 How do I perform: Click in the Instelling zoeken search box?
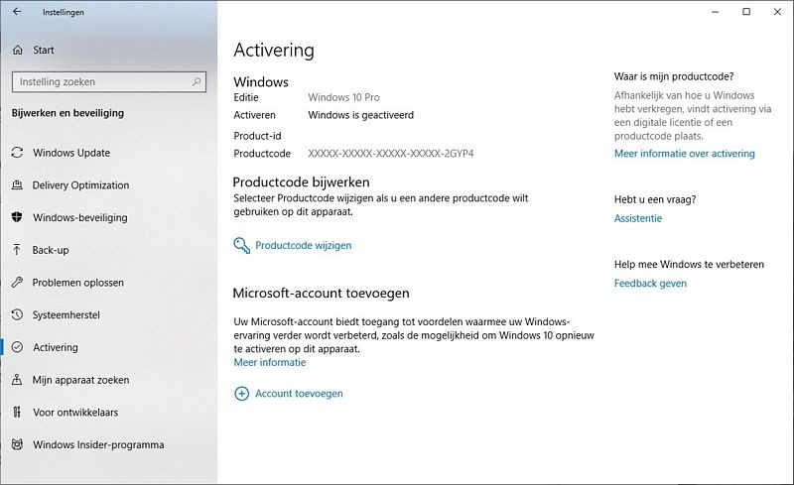(109, 81)
